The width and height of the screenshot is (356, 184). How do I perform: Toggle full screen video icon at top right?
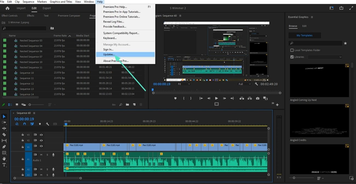(351, 8)
